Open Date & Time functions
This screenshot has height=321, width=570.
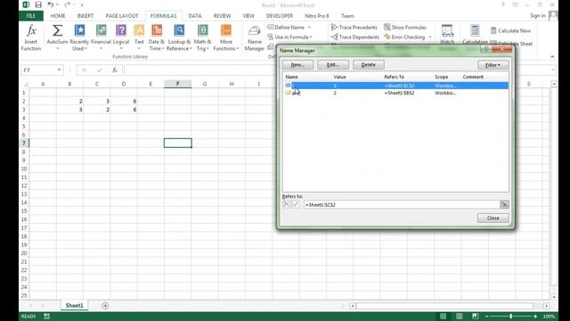pos(157,37)
